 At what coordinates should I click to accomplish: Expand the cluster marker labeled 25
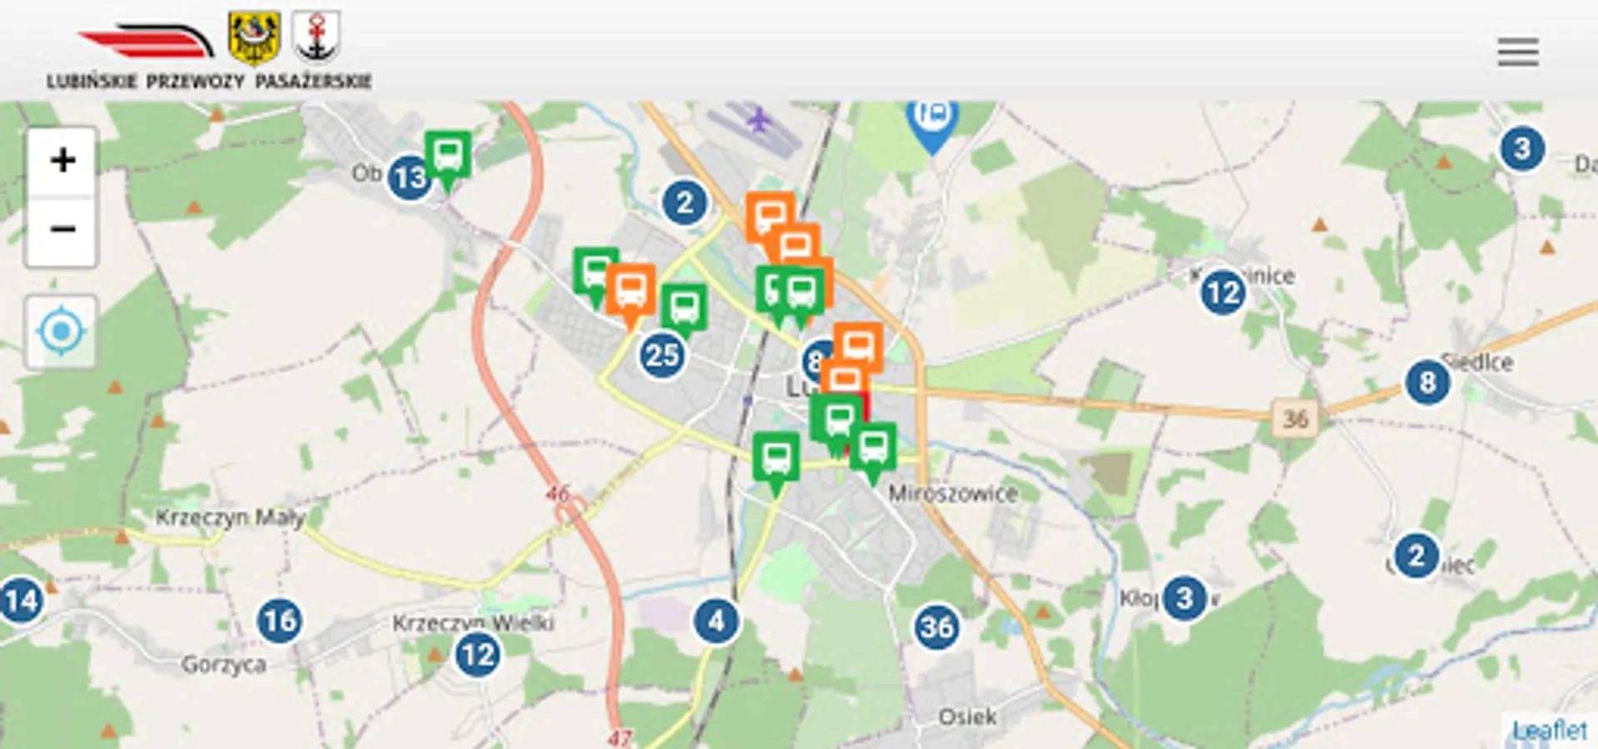click(x=663, y=355)
